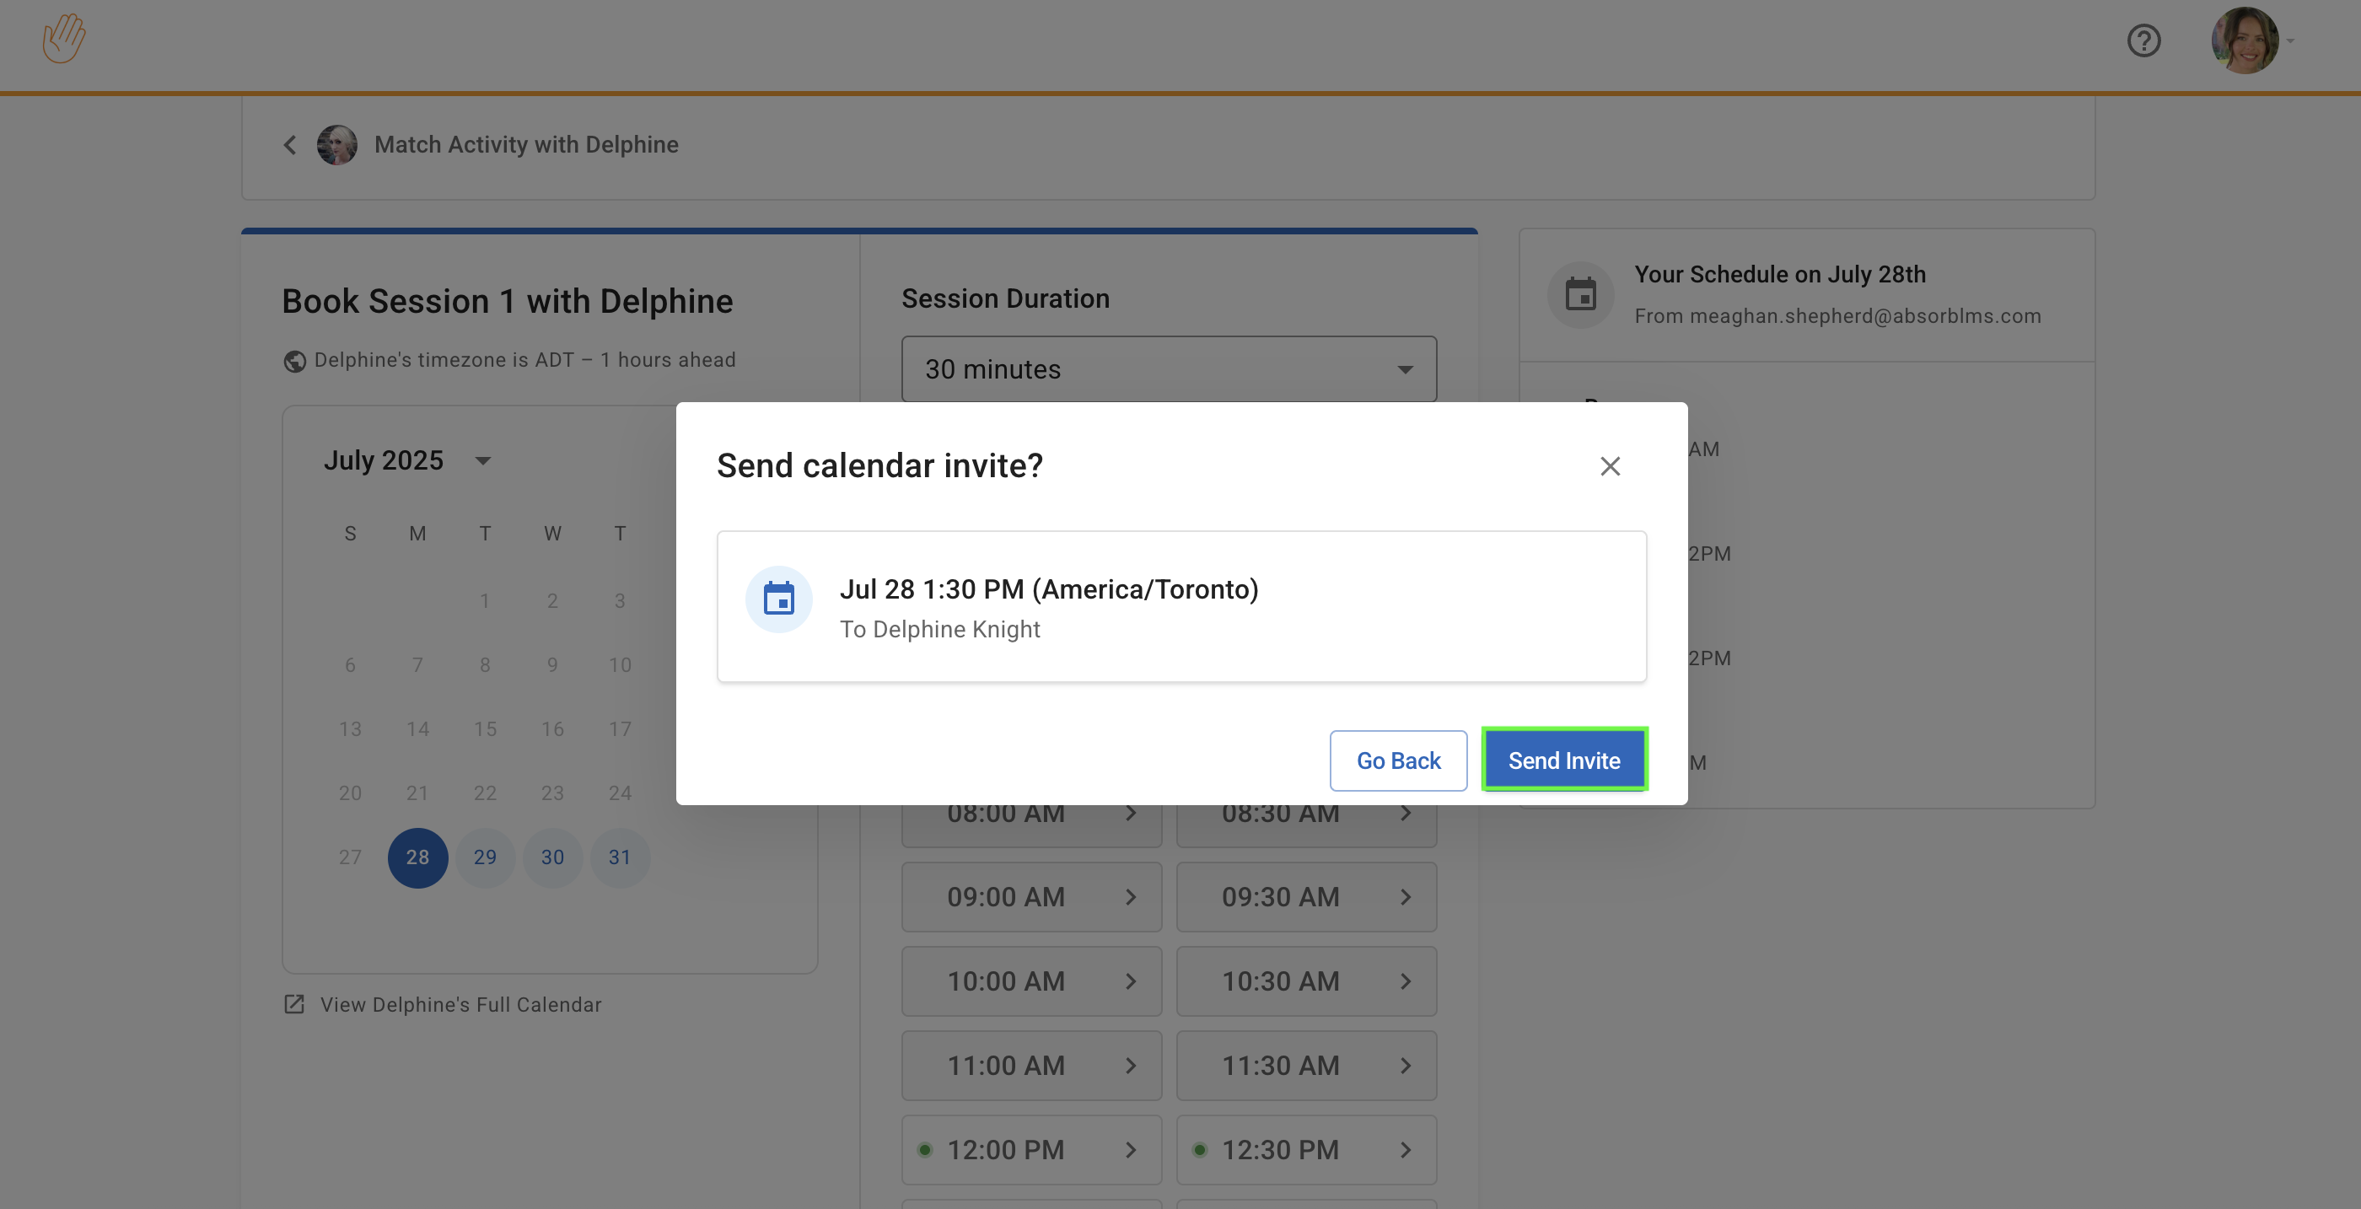The height and width of the screenshot is (1209, 2361).
Task: Click the waving hand logo icon
Action: [x=64, y=39]
